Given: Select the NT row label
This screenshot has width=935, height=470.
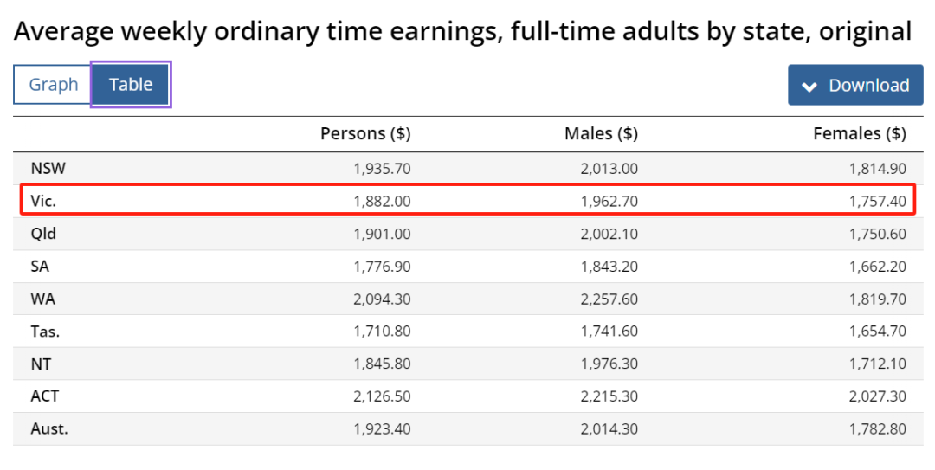Looking at the screenshot, I should pyautogui.click(x=42, y=364).
